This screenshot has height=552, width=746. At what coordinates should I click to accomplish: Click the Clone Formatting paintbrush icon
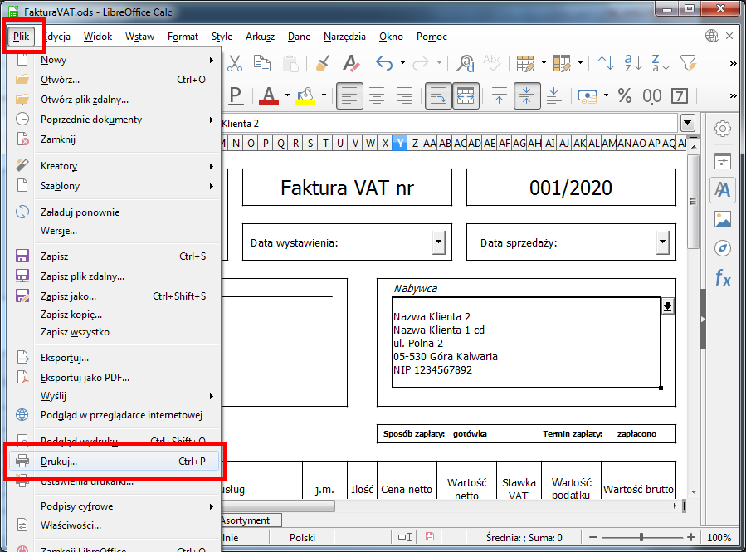(324, 63)
